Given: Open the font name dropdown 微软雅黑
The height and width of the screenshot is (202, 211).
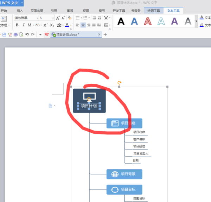Looking at the screenshot, I should tap(26, 18).
